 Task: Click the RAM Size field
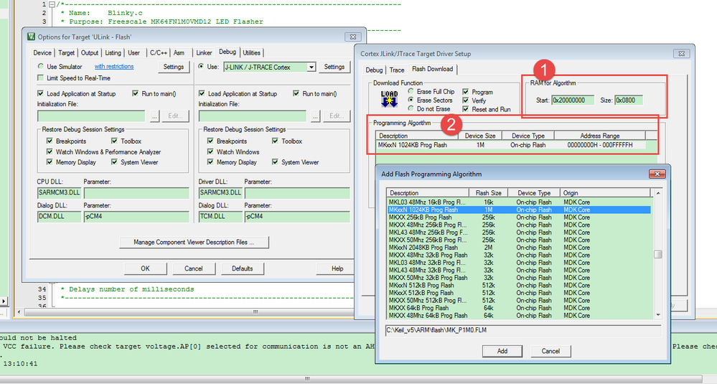click(629, 100)
